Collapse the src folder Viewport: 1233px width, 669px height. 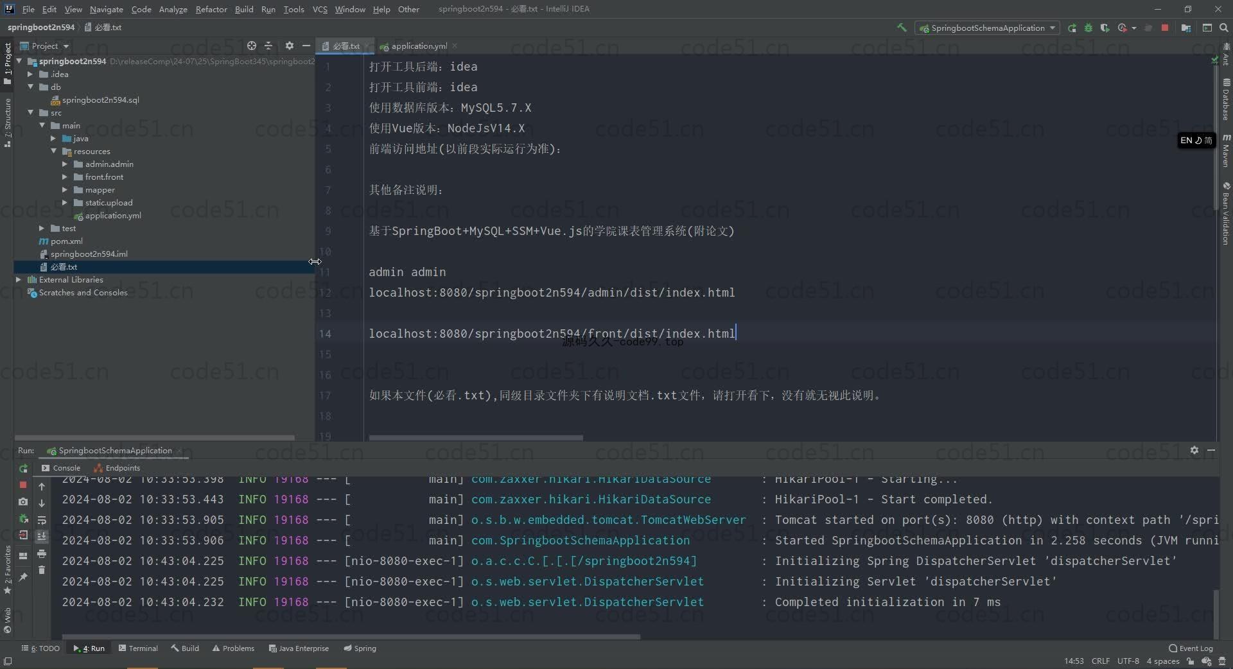click(x=30, y=112)
